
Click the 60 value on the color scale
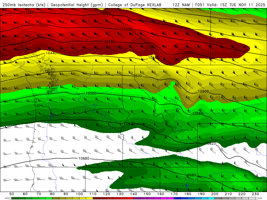coord(25,194)
